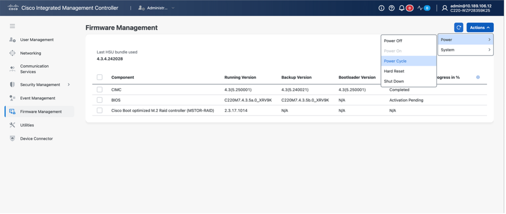The height and width of the screenshot is (214, 506).
Task: Expand the System submenu entry
Action: 465,50
